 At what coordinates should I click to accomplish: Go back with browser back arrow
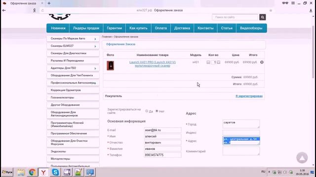pos(4,10)
